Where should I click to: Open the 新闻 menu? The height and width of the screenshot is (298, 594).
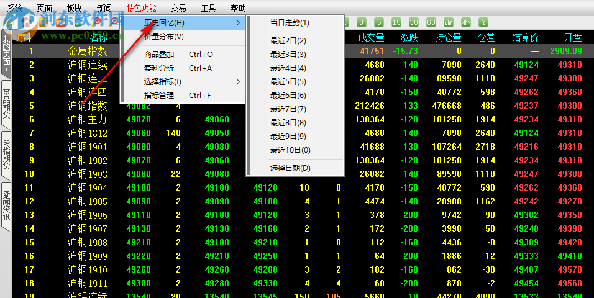104,8
